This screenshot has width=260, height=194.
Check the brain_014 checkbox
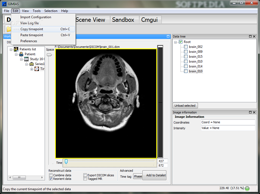(186, 66)
